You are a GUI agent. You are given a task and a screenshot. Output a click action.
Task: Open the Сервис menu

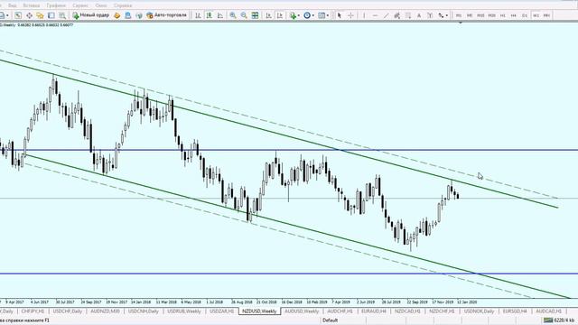[80, 5]
